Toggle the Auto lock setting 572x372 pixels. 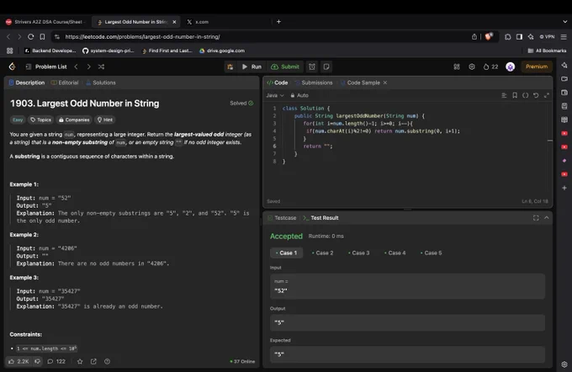[299, 95]
